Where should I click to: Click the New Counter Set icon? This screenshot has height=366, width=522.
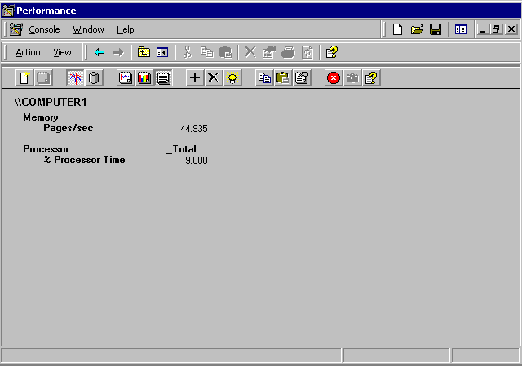pos(24,78)
